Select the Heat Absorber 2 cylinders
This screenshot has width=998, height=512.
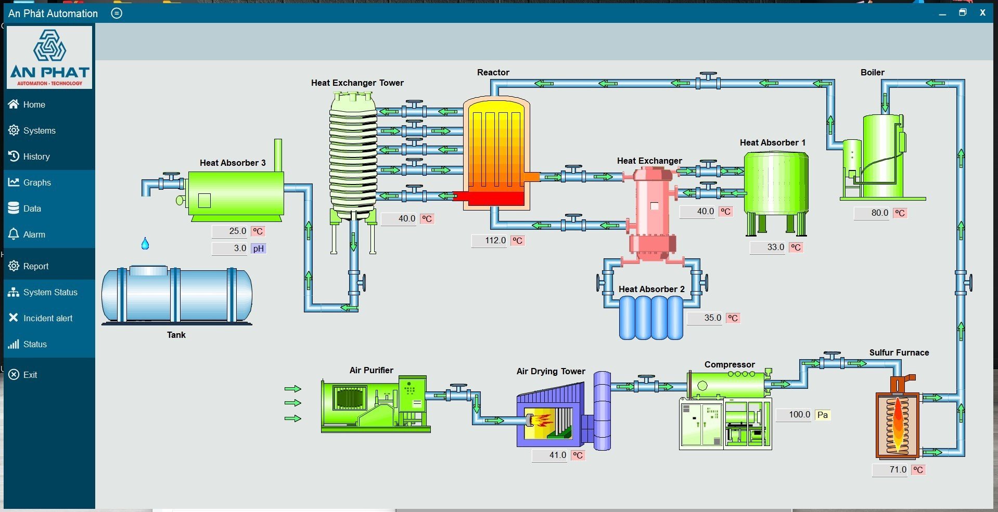point(651,318)
